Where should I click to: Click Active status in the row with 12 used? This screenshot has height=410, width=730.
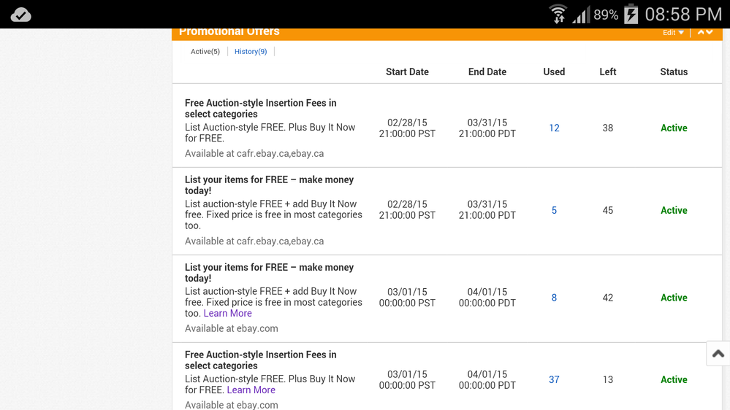point(674,128)
